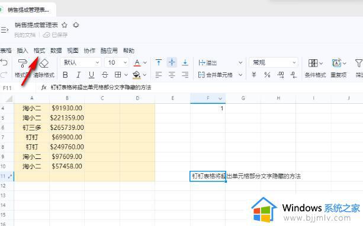Click the Redo arrow icon
This screenshot has width=363, height=226.
[x=4, y=74]
